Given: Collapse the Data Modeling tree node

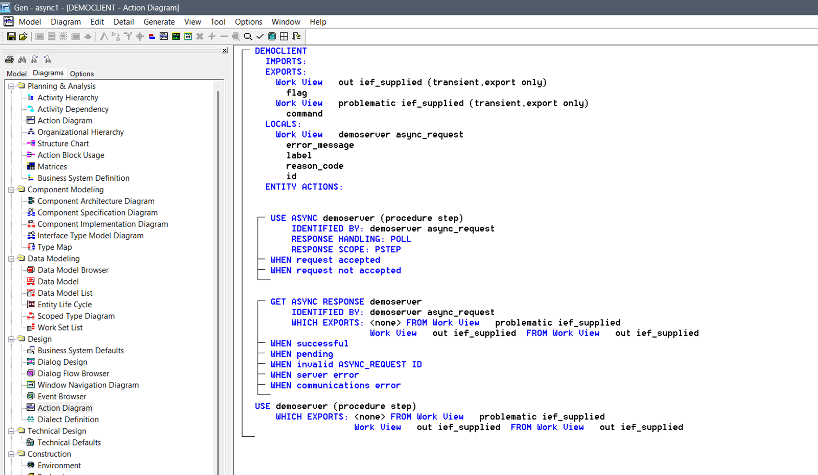Looking at the screenshot, I should click(11, 259).
